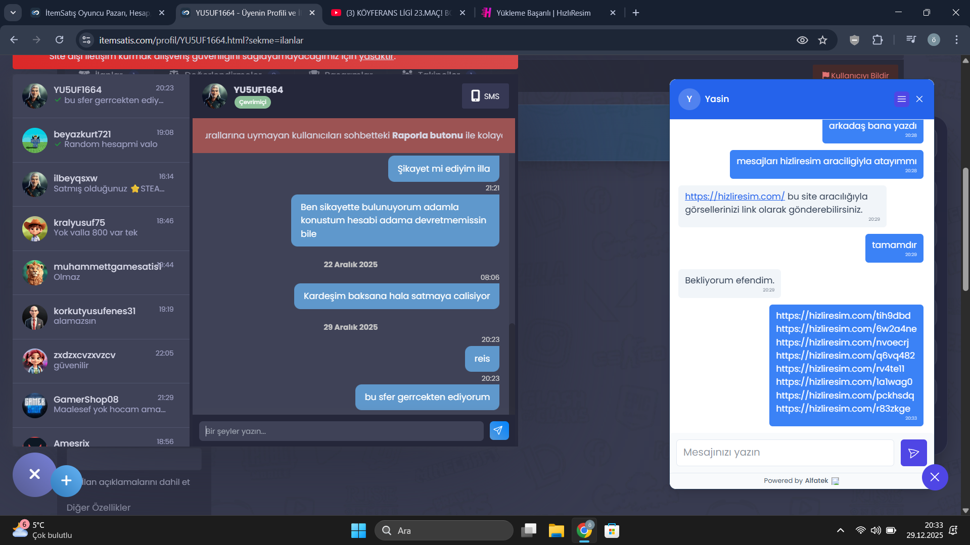
Task: Open Chrome profile avatar
Action: point(934,40)
